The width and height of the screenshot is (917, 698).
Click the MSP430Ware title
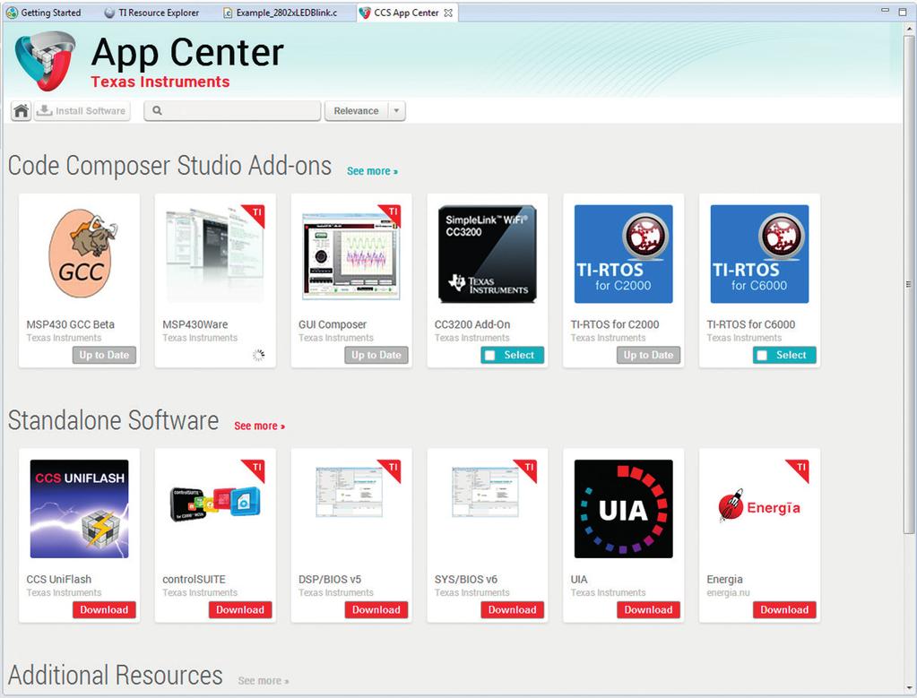point(195,324)
